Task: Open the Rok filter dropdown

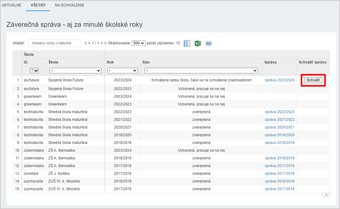Action: click(122, 71)
